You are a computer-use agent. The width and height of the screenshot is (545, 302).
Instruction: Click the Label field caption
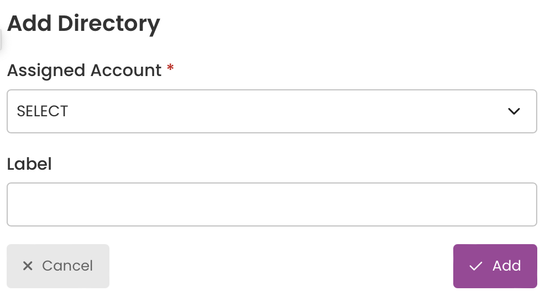pos(29,164)
